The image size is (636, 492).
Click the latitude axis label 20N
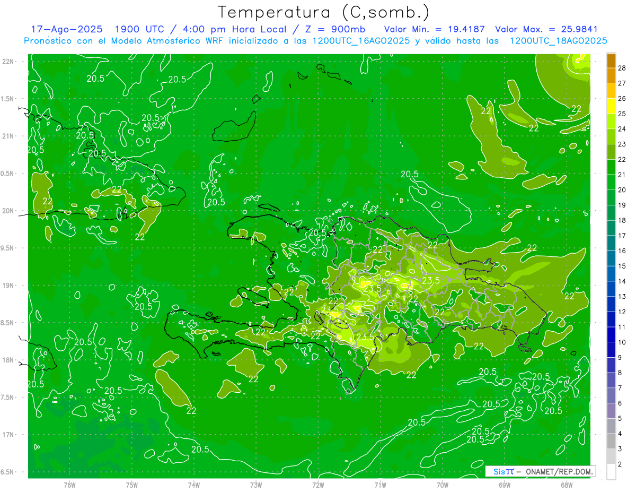[8, 211]
